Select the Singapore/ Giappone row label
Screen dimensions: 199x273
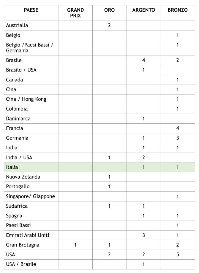pyautogui.click(x=31, y=196)
